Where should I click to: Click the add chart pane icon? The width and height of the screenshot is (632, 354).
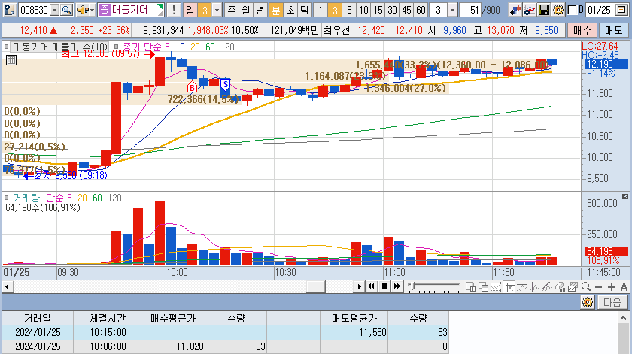470,287
